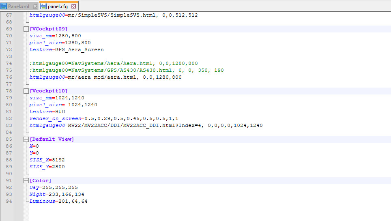Select the panel.cfg tab
Viewport: 391px width, 221px height.
[58, 6]
